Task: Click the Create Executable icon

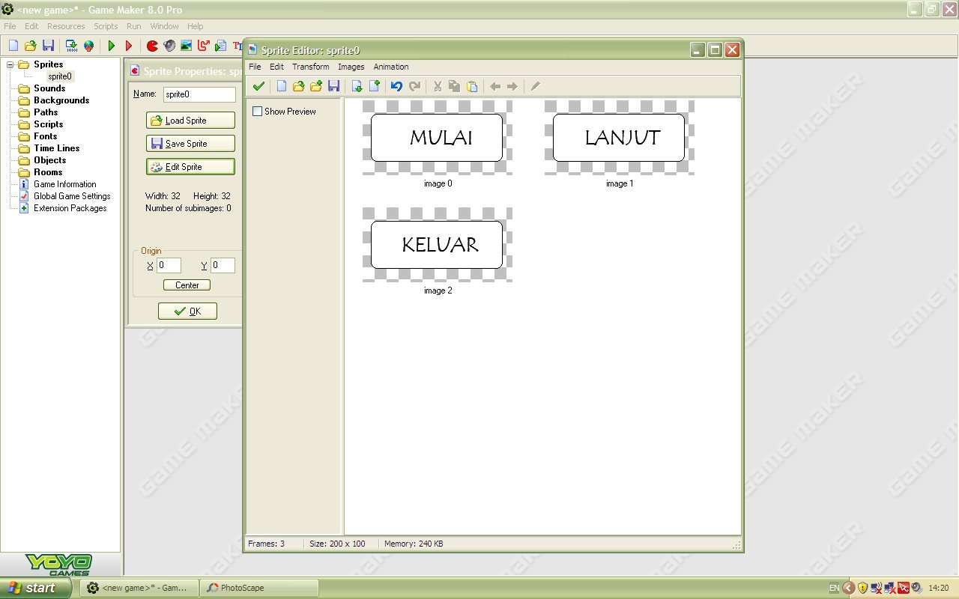Action: [71, 46]
